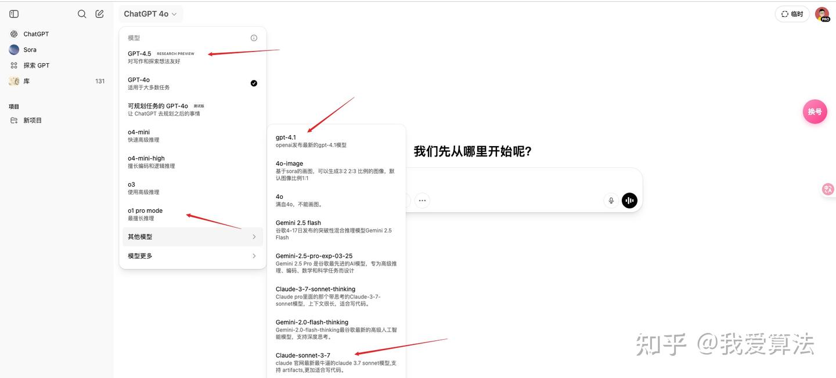Choose 4o-image from the other models list
The image size is (836, 378).
[x=336, y=170]
